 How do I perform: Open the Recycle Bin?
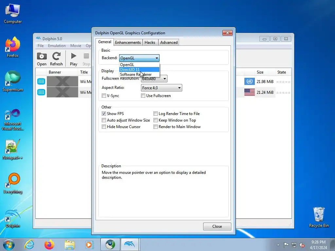click(319, 217)
